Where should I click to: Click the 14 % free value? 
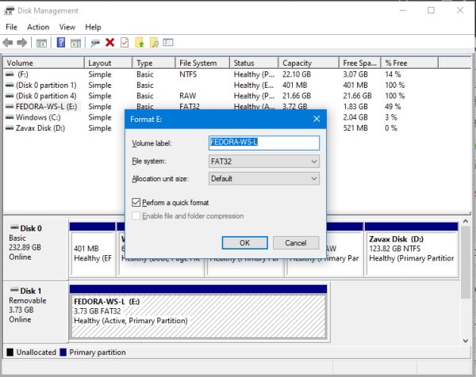point(393,74)
